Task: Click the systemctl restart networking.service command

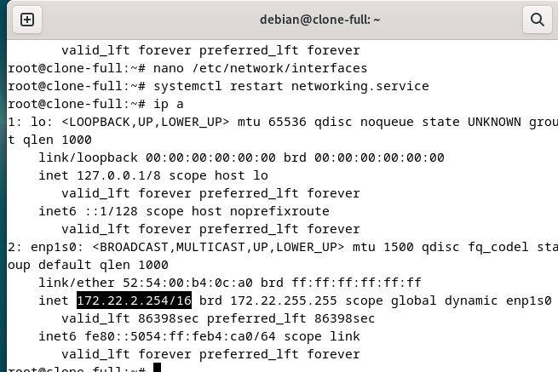Action: tap(291, 86)
